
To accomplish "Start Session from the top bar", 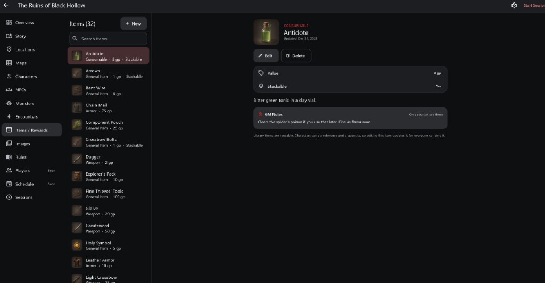I will 534,5.
